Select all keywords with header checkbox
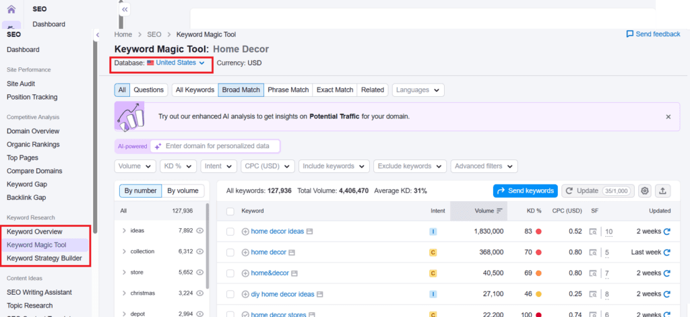The height and width of the screenshot is (317, 690). tap(230, 211)
